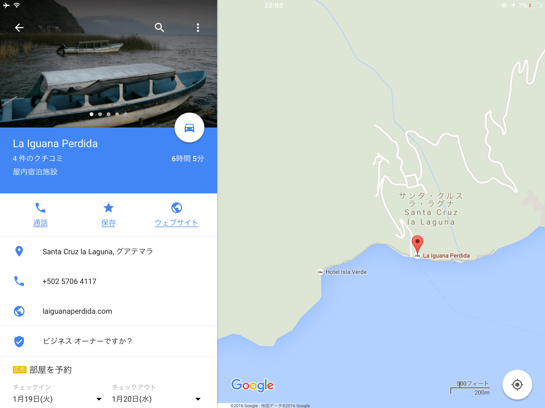Open search with the magnifier icon
545x408 pixels.
click(159, 27)
